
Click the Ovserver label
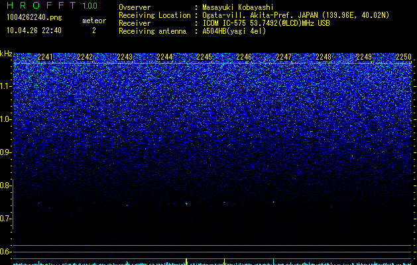[x=135, y=7]
